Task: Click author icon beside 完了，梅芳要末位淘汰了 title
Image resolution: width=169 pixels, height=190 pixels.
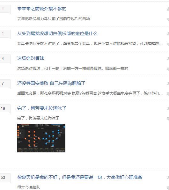Action: tap(168, 108)
